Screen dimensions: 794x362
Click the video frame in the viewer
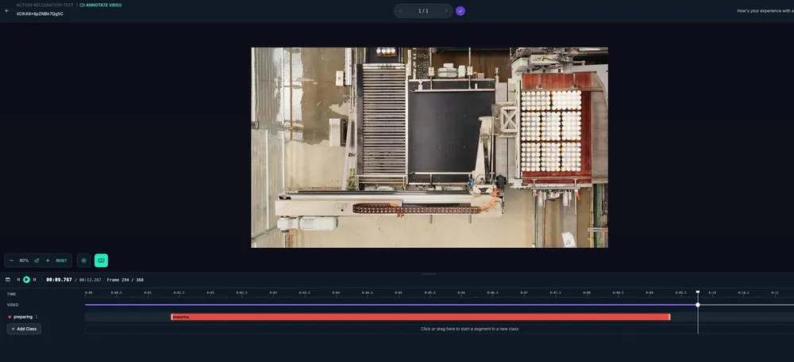pos(430,147)
